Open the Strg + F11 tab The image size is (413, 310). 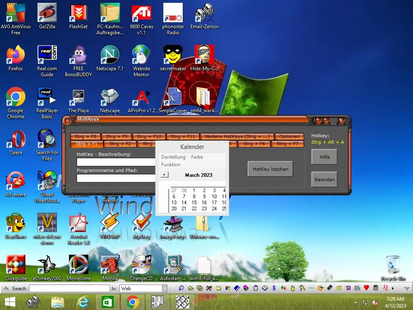(183, 136)
